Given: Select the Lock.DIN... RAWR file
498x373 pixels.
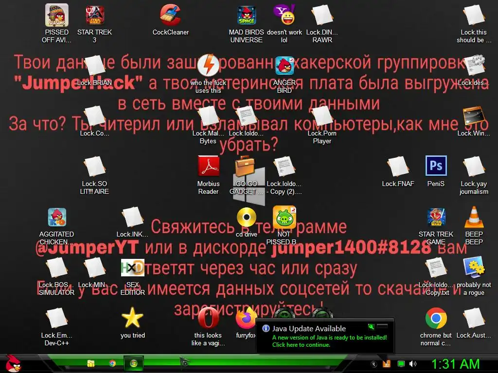Looking at the screenshot, I should click(322, 15).
